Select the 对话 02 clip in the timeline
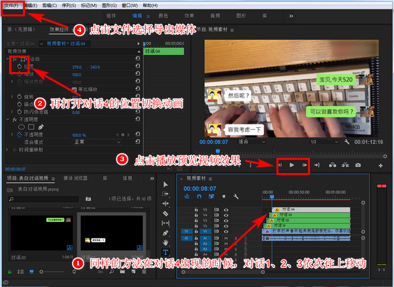394x287 pixels. tap(309, 220)
